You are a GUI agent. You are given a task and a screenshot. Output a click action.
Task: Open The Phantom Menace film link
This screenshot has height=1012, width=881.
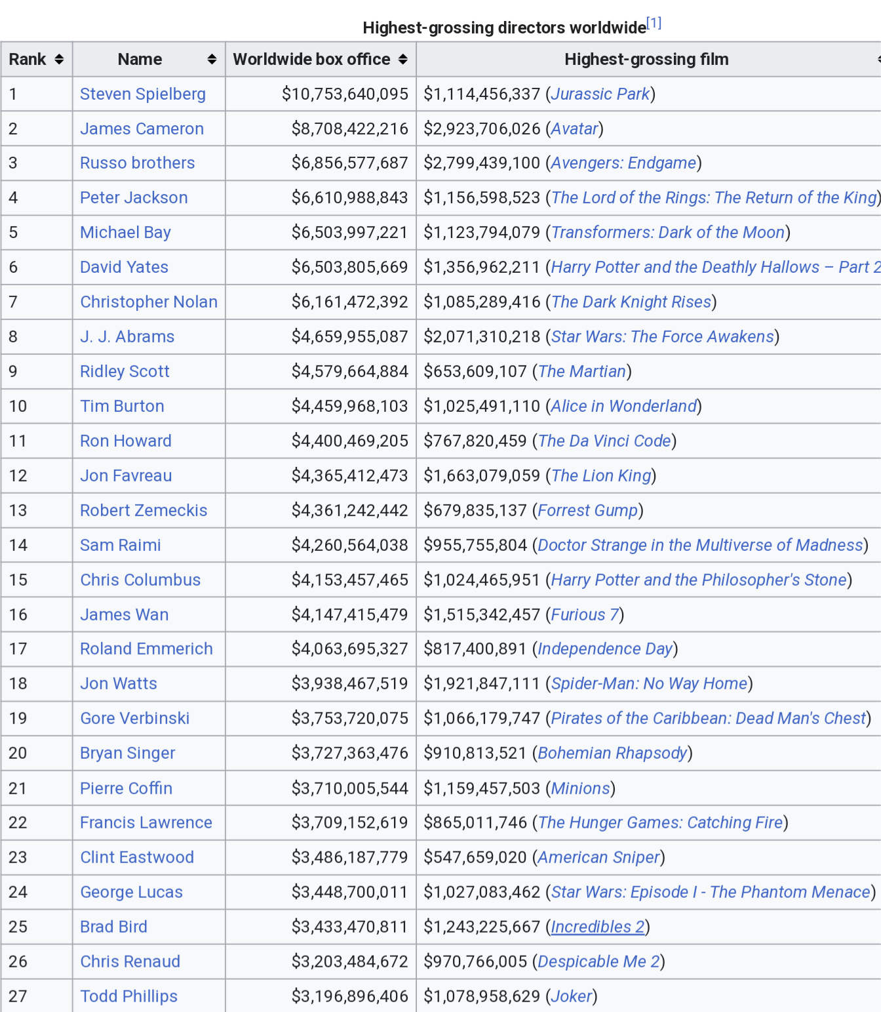coord(711,893)
